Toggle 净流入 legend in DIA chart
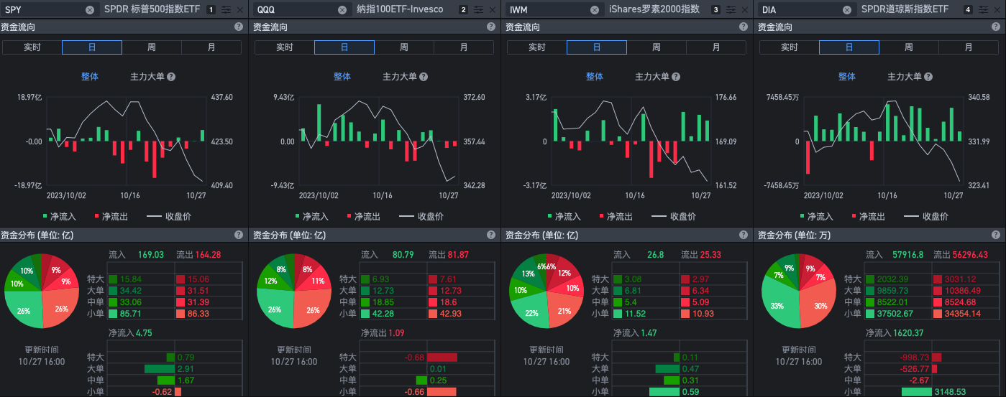The width and height of the screenshot is (1006, 397). click(x=816, y=216)
